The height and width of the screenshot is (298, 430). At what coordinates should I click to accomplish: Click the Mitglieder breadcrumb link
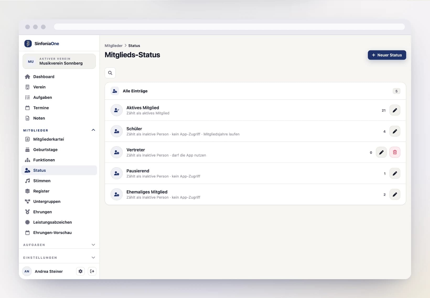click(114, 45)
